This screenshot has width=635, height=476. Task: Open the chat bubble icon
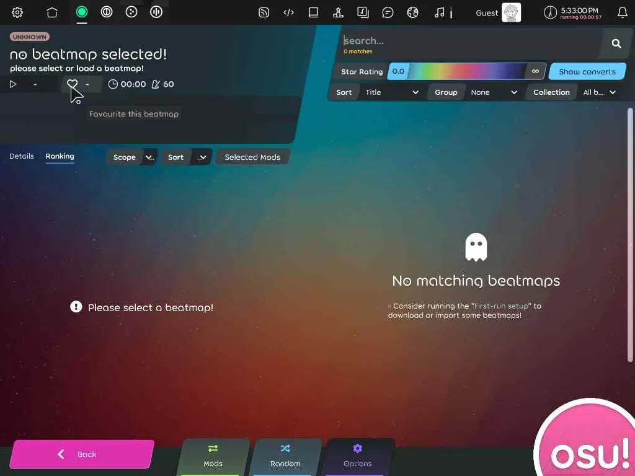click(x=388, y=12)
